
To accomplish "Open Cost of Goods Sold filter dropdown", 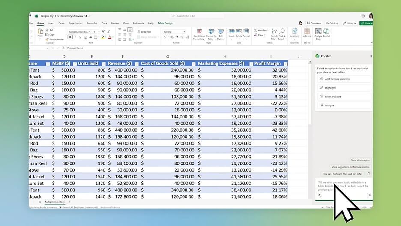I will pyautogui.click(x=194, y=64).
